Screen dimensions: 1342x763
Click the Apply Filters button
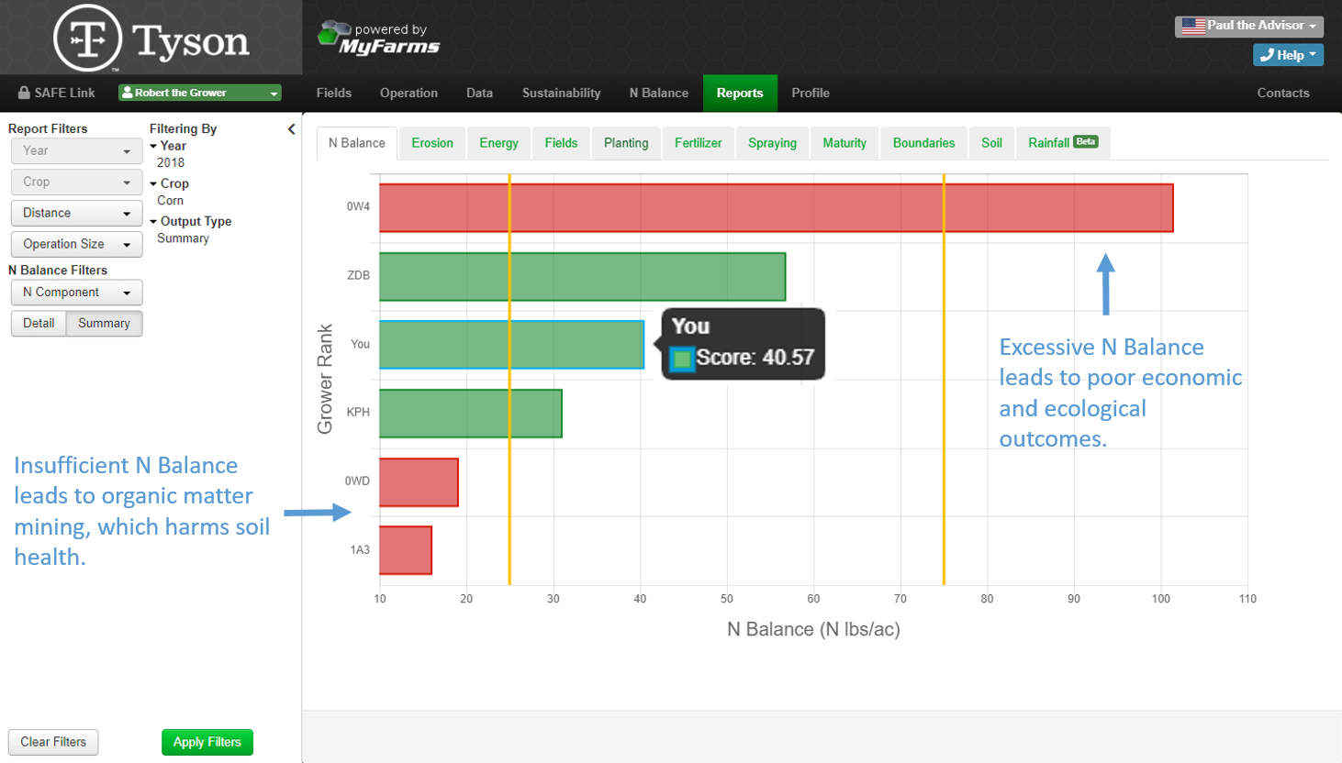207,742
